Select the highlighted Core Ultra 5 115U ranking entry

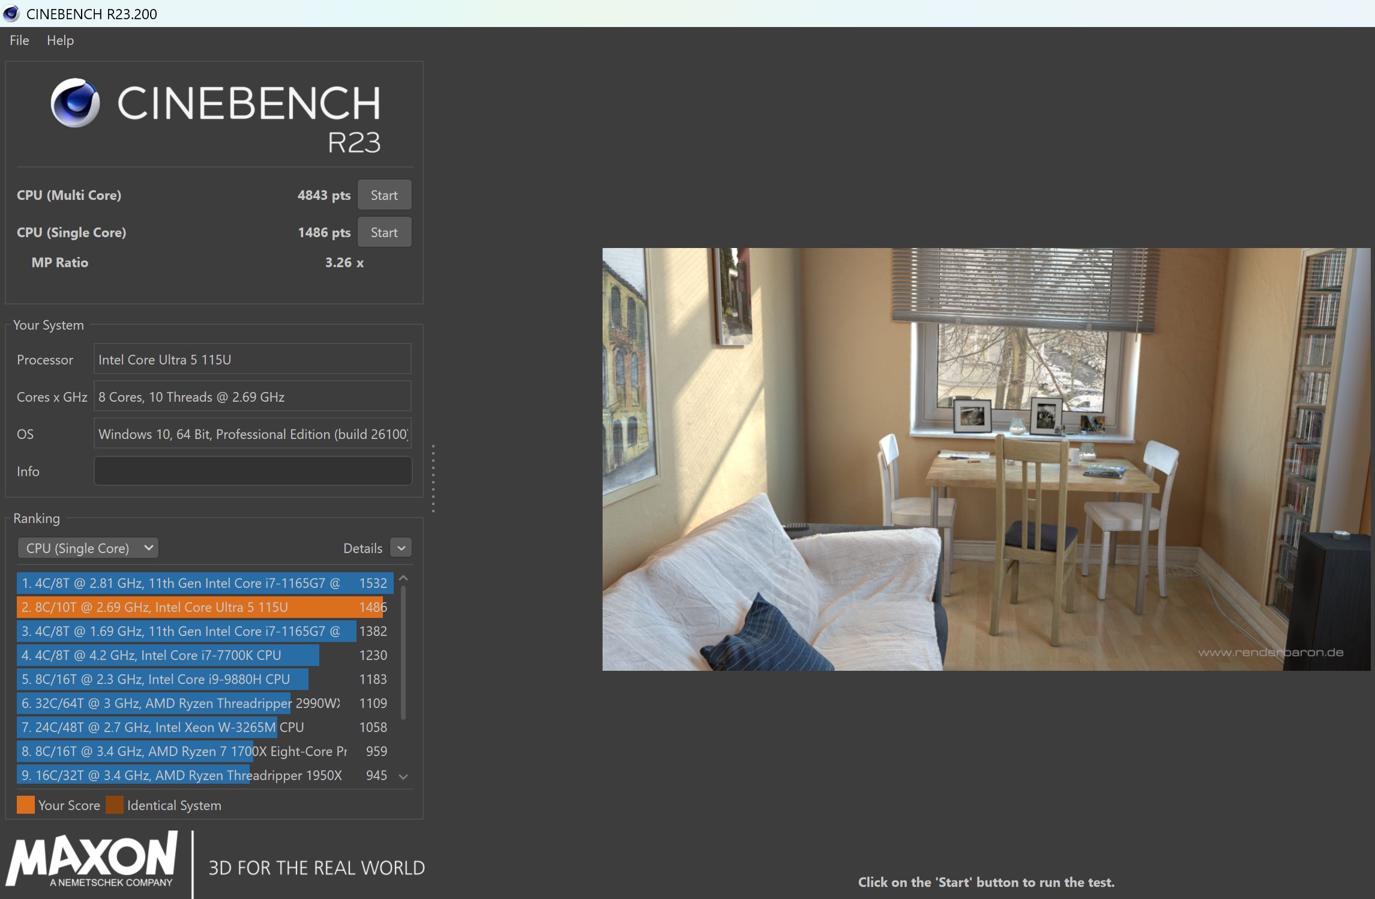click(x=198, y=607)
